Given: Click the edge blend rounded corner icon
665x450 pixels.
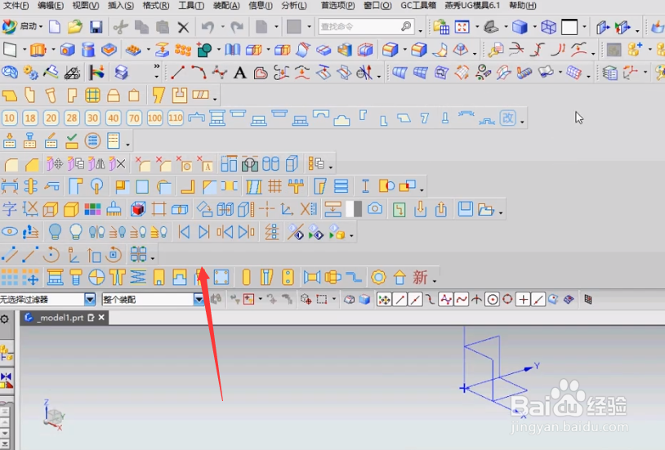Looking at the screenshot, I should tap(11, 163).
